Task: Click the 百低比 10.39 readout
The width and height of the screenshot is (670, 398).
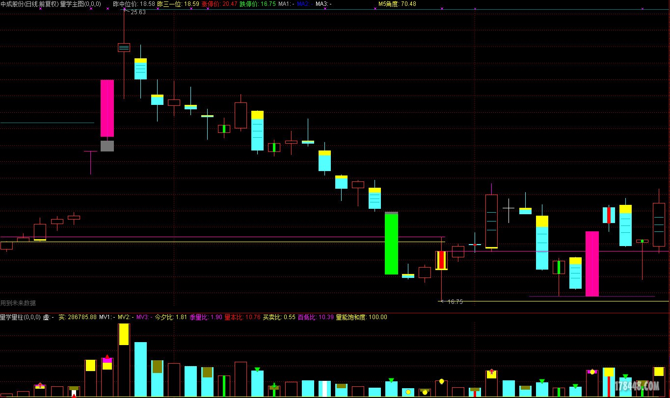Action: pyautogui.click(x=316, y=318)
